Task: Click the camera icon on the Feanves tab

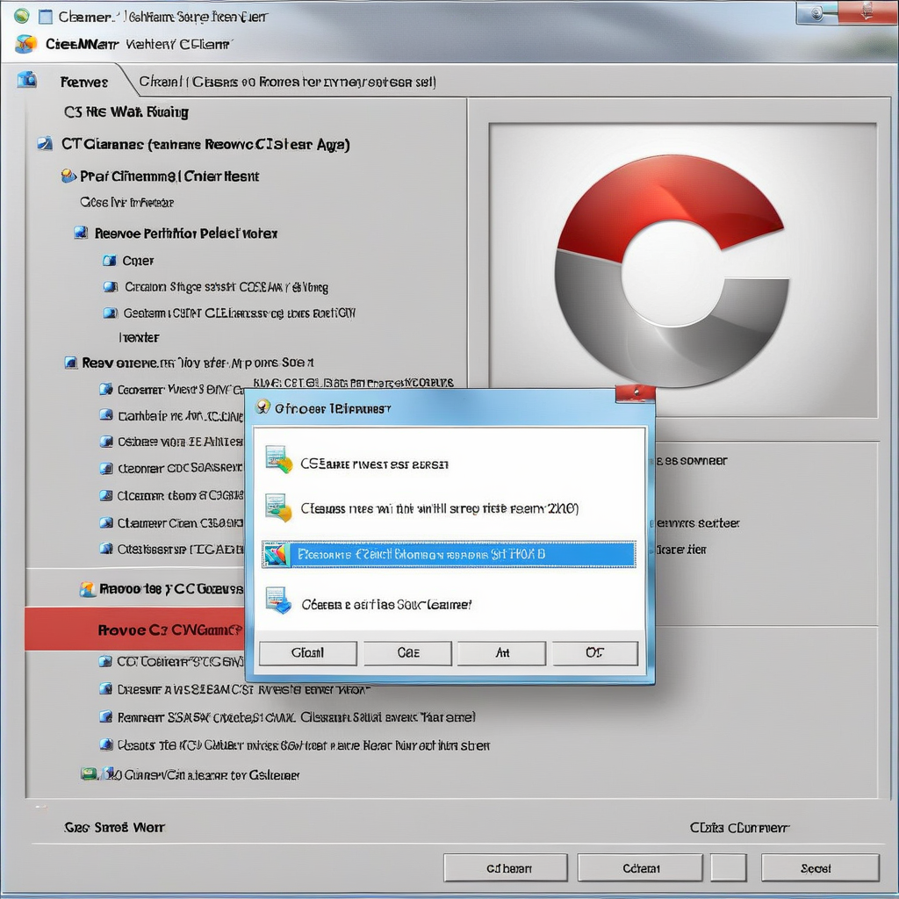Action: click(27, 80)
